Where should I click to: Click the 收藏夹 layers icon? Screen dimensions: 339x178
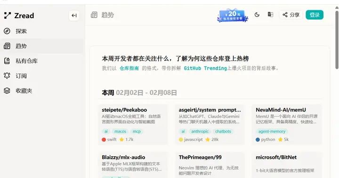pyautogui.click(x=7, y=91)
